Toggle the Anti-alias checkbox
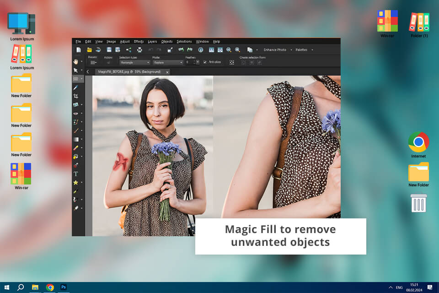The image size is (439, 293). click(205, 62)
